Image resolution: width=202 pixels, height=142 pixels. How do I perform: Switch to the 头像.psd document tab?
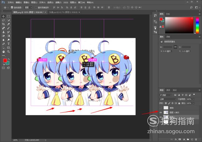click(63, 12)
